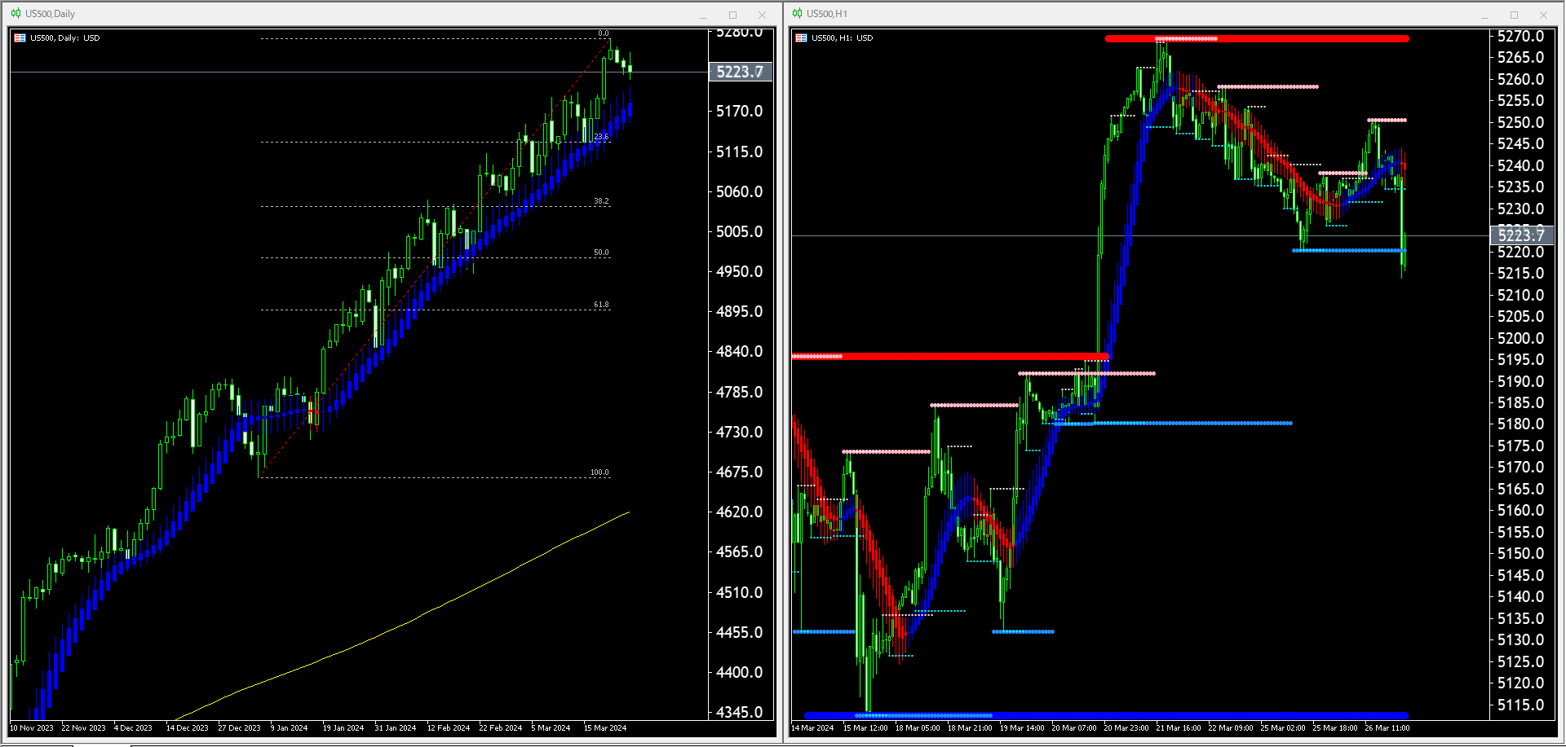Click the 26 Mar 11:00 time label
This screenshot has width=1566, height=747.
point(1387,728)
